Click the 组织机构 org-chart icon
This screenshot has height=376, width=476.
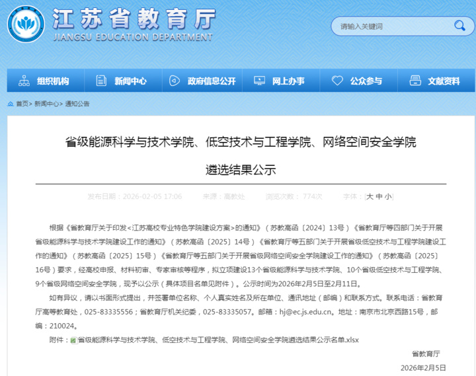(x=24, y=81)
